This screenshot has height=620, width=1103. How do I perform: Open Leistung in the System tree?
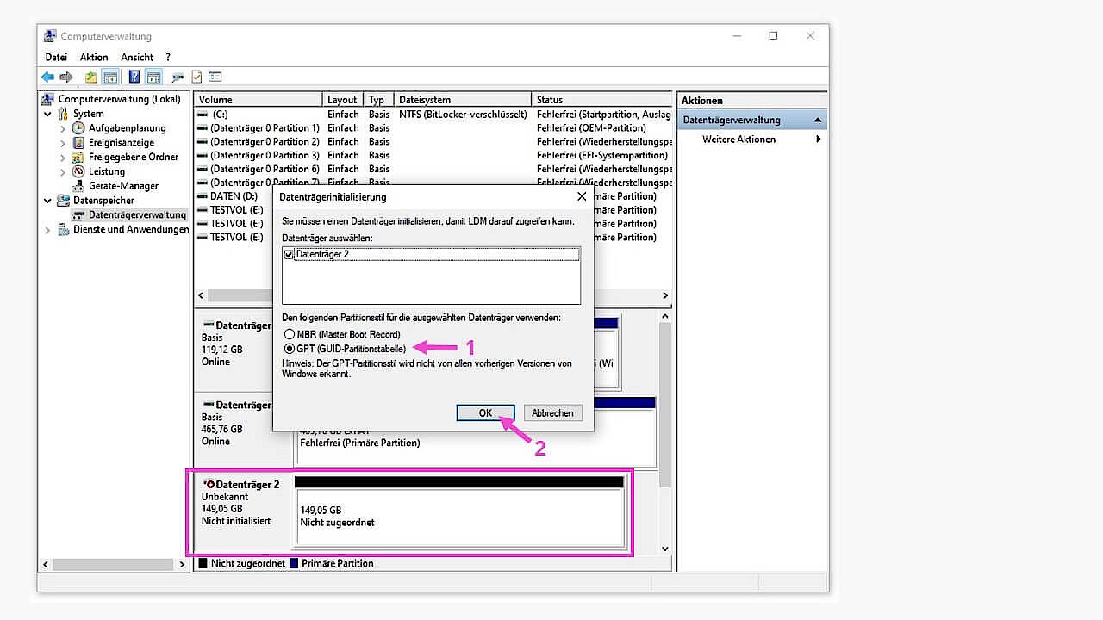(106, 171)
